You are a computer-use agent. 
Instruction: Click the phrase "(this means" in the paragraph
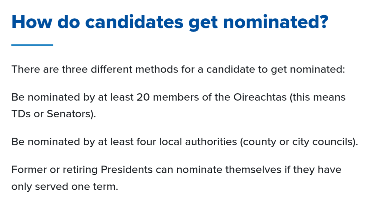[317, 98]
